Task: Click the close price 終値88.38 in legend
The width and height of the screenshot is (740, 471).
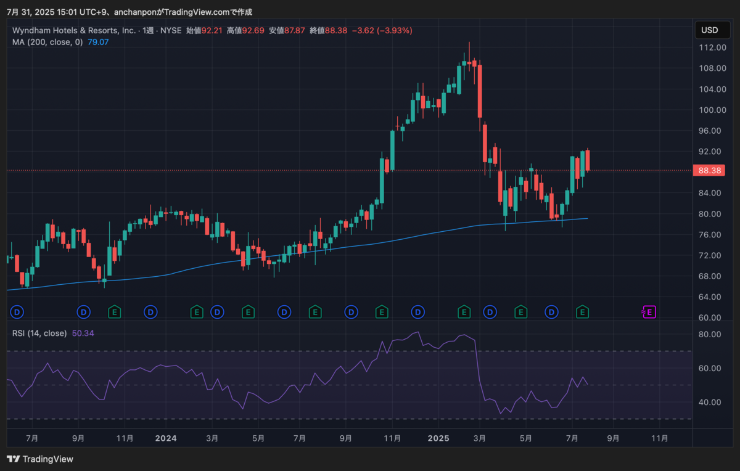Action: [x=328, y=30]
